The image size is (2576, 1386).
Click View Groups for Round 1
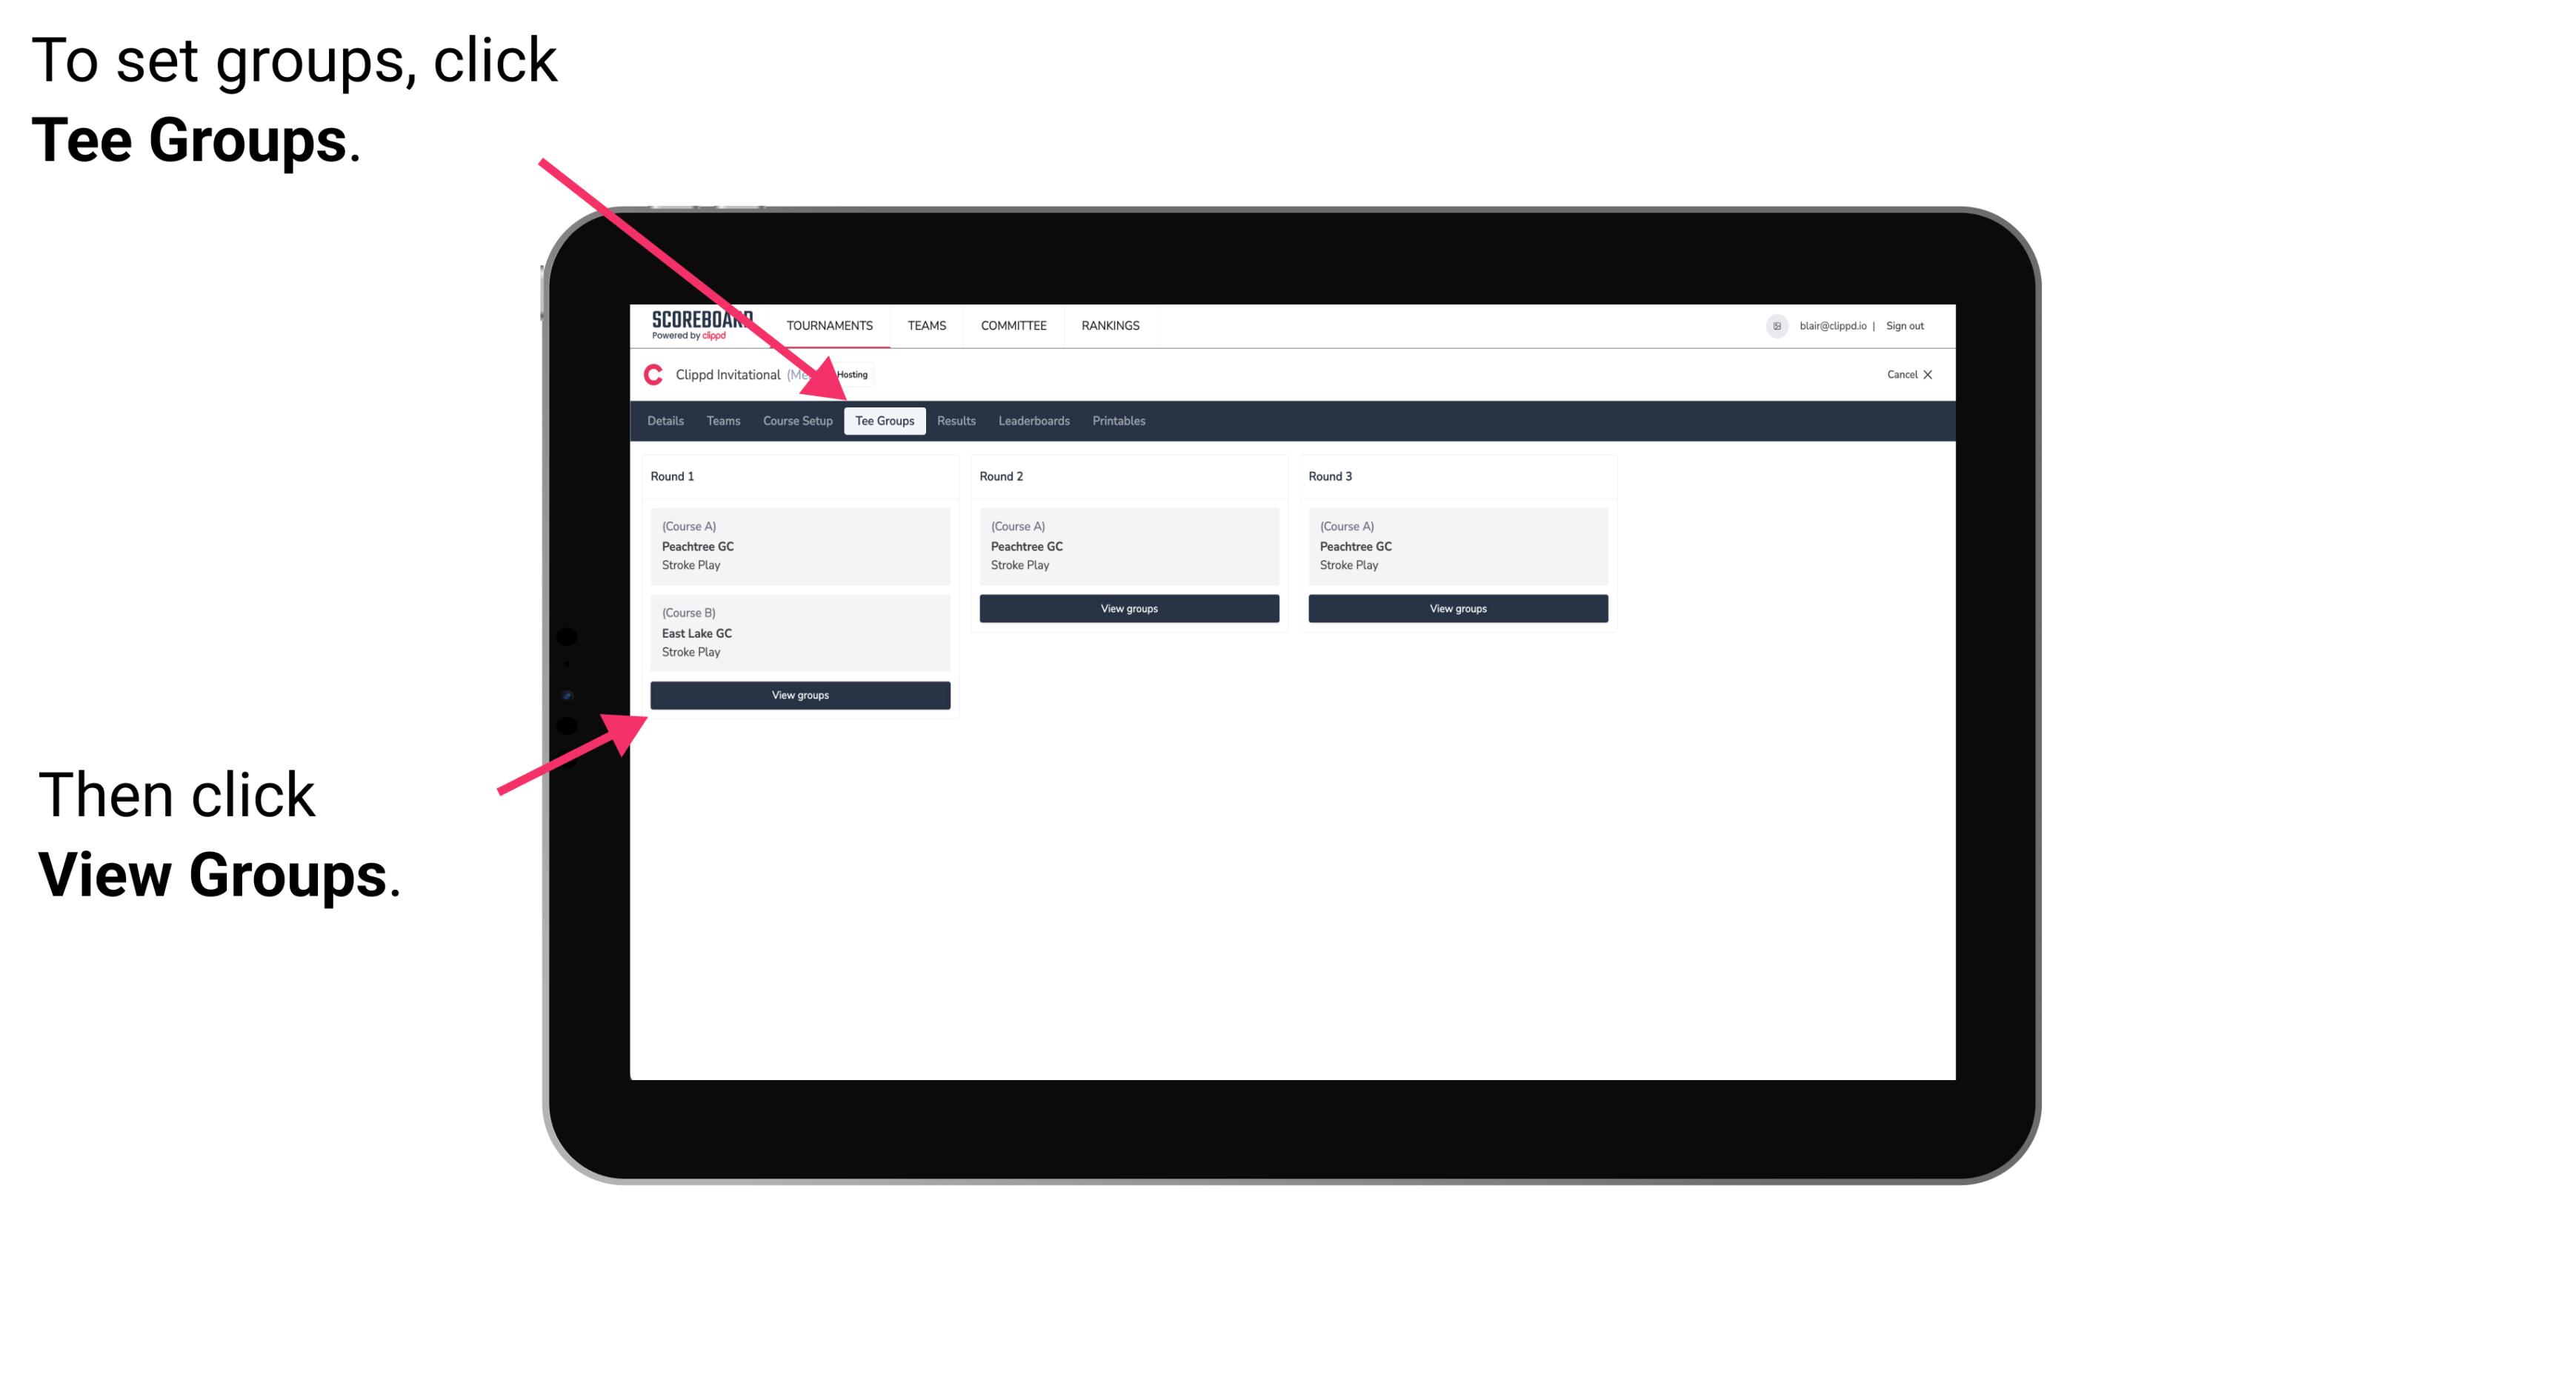802,696
